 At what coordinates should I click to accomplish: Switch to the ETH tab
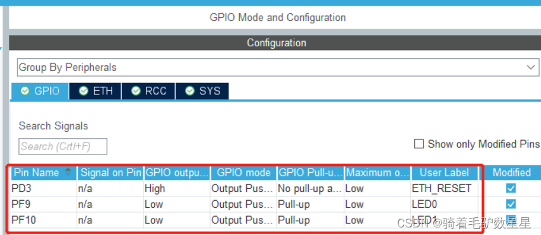coord(96,91)
